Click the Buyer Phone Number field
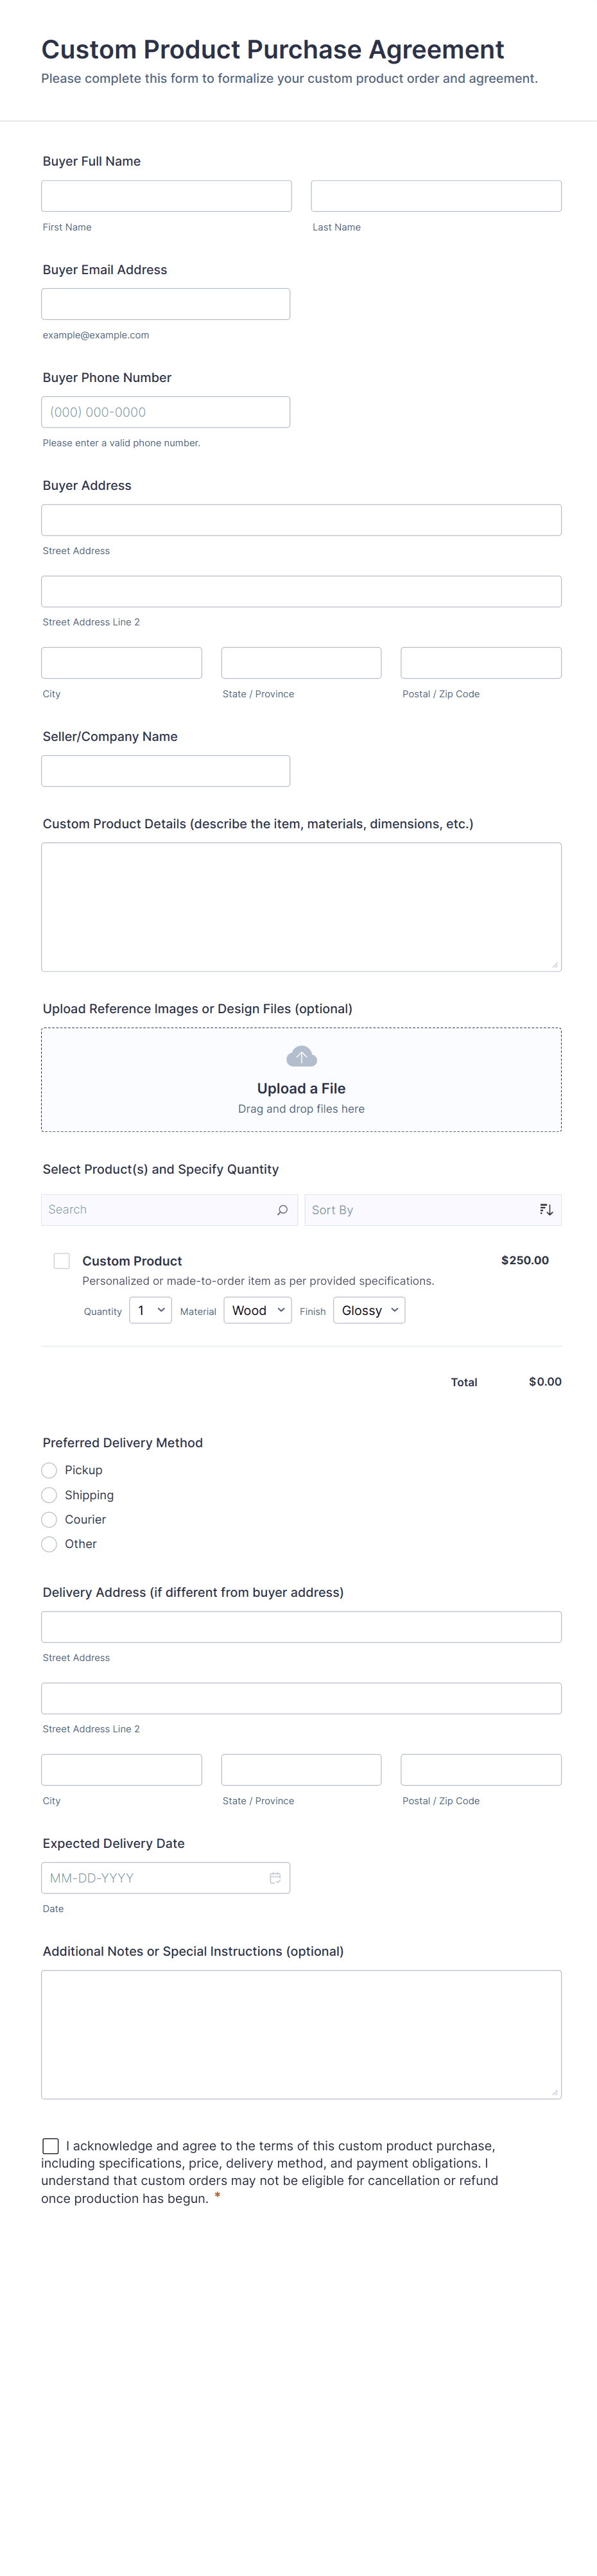 click(x=166, y=412)
